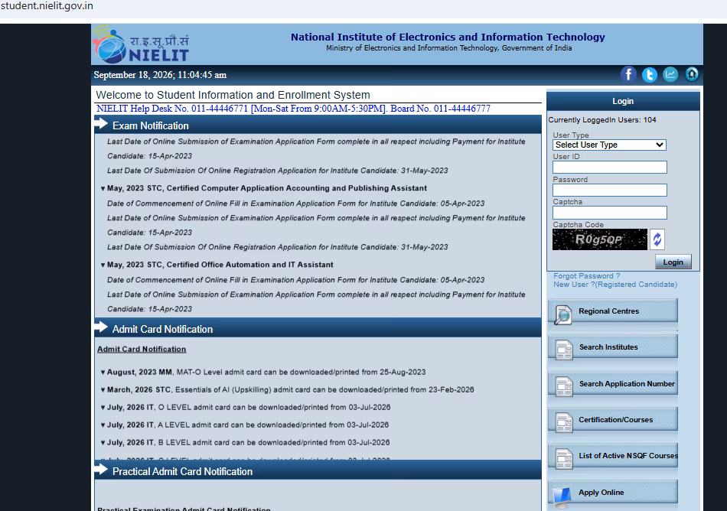Toggle July 2026 B LEVEL admit card triangle
Image resolution: width=727 pixels, height=511 pixels.
(x=103, y=443)
